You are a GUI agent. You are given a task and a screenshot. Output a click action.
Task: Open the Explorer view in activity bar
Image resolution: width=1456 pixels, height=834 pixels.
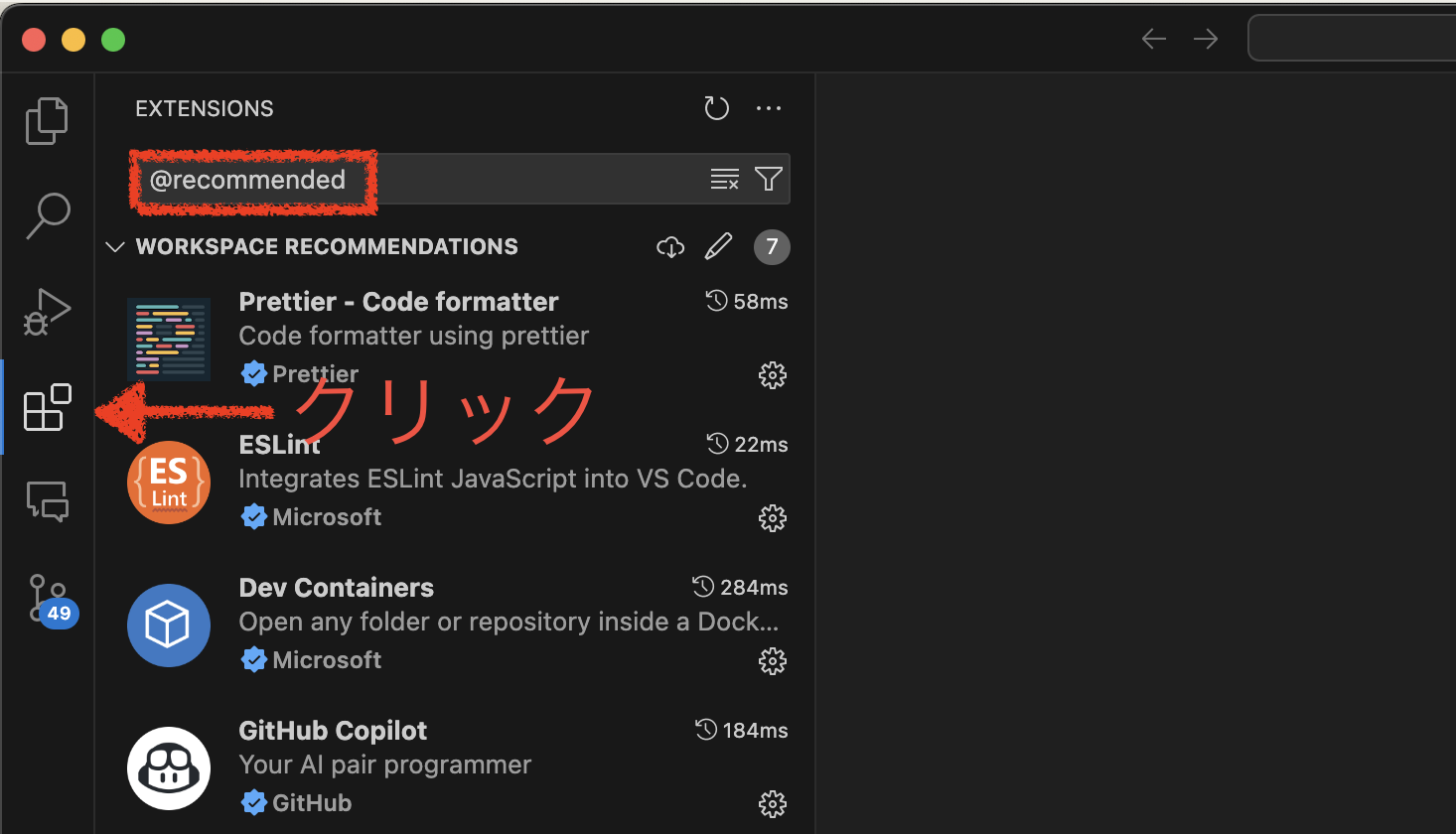pyautogui.click(x=47, y=120)
